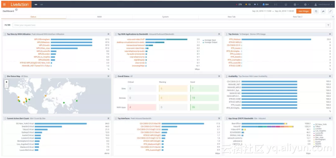Open MPLS:San_Jose site link
The height and width of the screenshot is (158, 336).
pyautogui.click(x=43, y=48)
